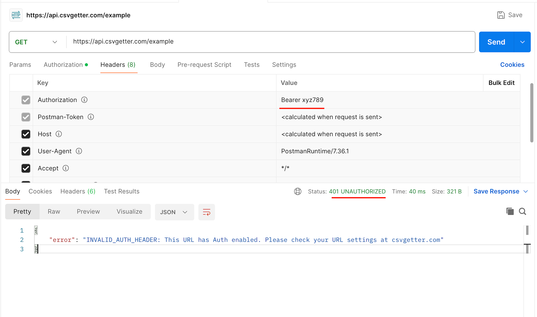Open search in the response body
Viewport: 537px width, 317px height.
(x=522, y=212)
